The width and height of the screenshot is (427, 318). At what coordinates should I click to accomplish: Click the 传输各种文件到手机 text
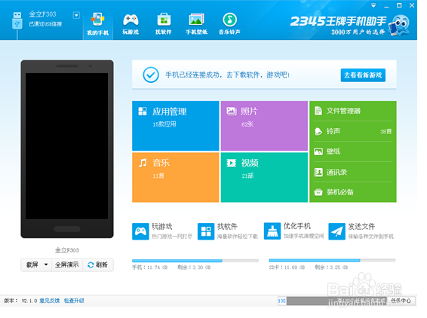pyautogui.click(x=371, y=237)
